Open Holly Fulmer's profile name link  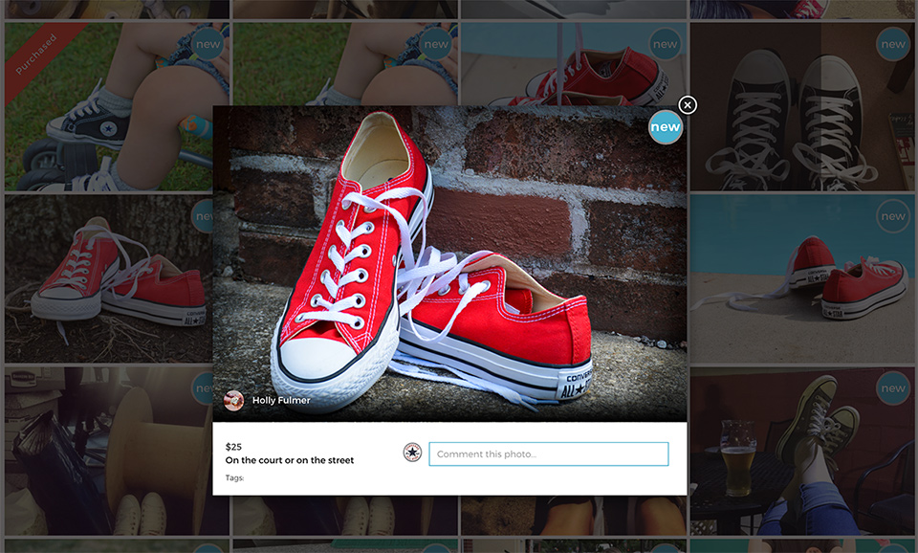pyautogui.click(x=281, y=400)
